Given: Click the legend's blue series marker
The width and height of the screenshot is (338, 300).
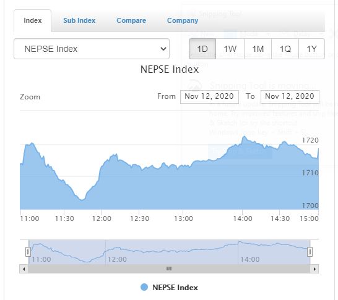Looking at the screenshot, I should click(144, 287).
